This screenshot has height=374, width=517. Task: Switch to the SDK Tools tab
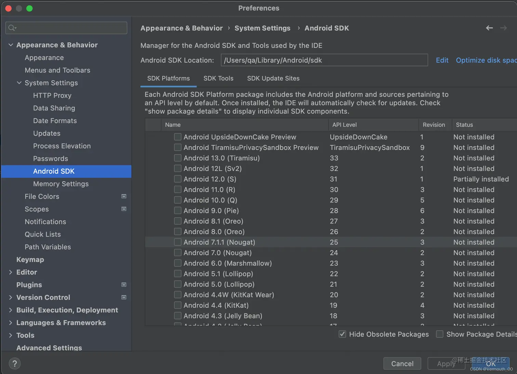[x=218, y=78]
